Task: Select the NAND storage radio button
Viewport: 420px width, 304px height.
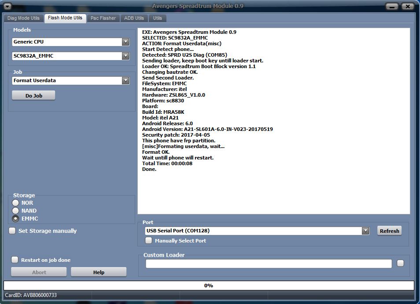Action: pos(15,211)
